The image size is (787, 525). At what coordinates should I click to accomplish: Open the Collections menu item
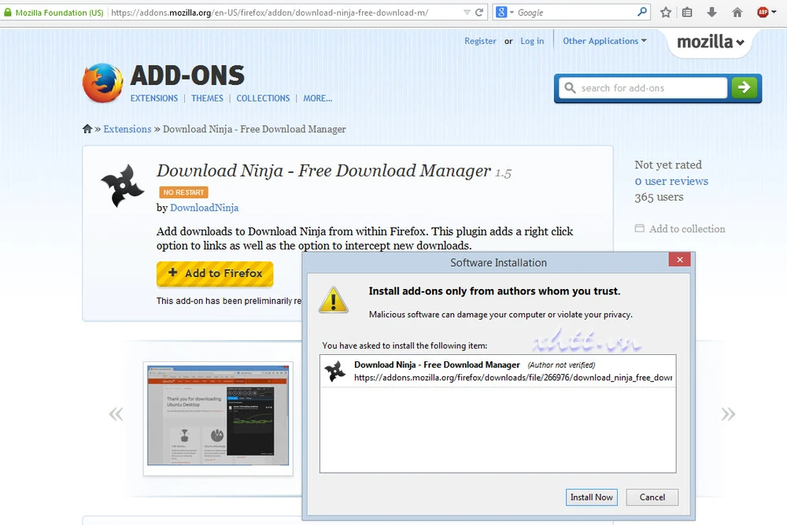click(263, 98)
